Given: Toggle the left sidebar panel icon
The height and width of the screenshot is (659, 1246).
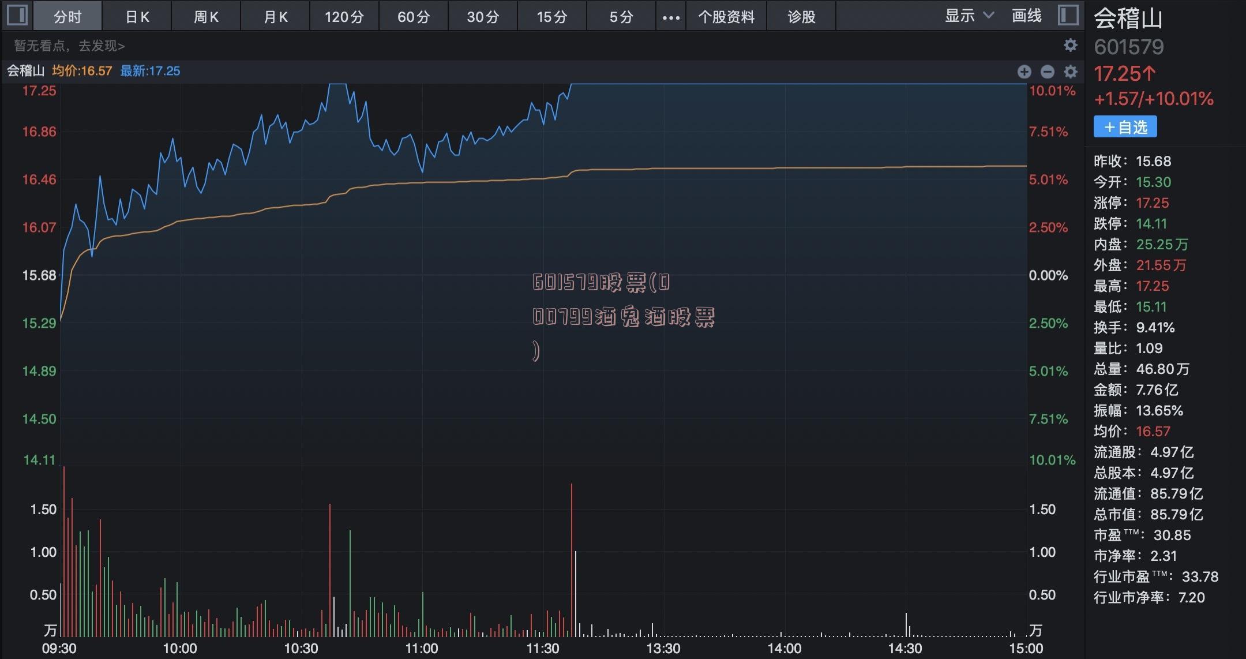Looking at the screenshot, I should pyautogui.click(x=17, y=16).
